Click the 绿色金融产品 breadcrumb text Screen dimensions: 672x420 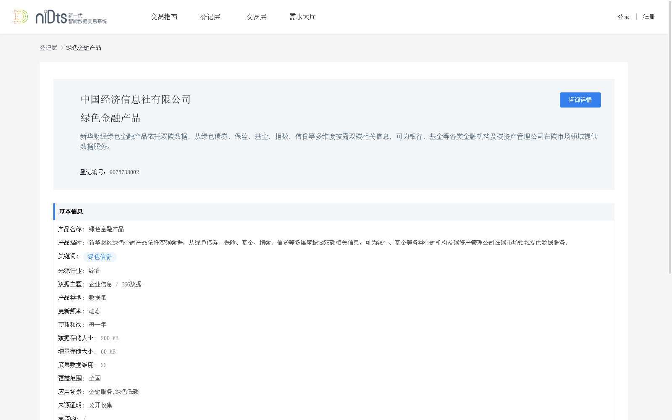[84, 48]
